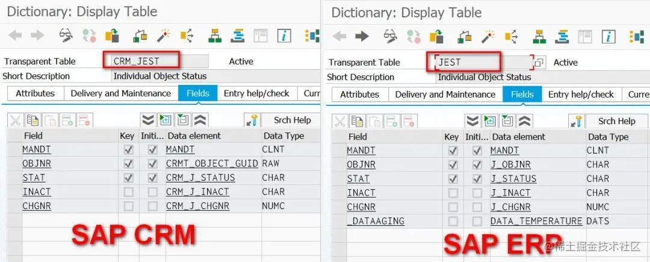Toggle Initial checkbox for OBJNR in left CRM_JEST window

[153, 163]
